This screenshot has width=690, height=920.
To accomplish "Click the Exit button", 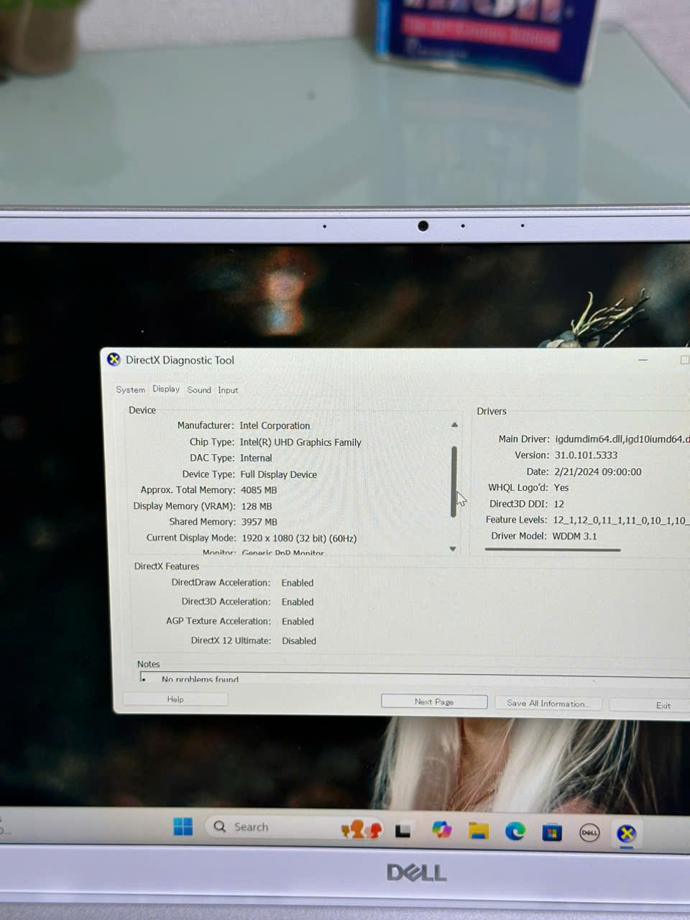I will [x=663, y=705].
